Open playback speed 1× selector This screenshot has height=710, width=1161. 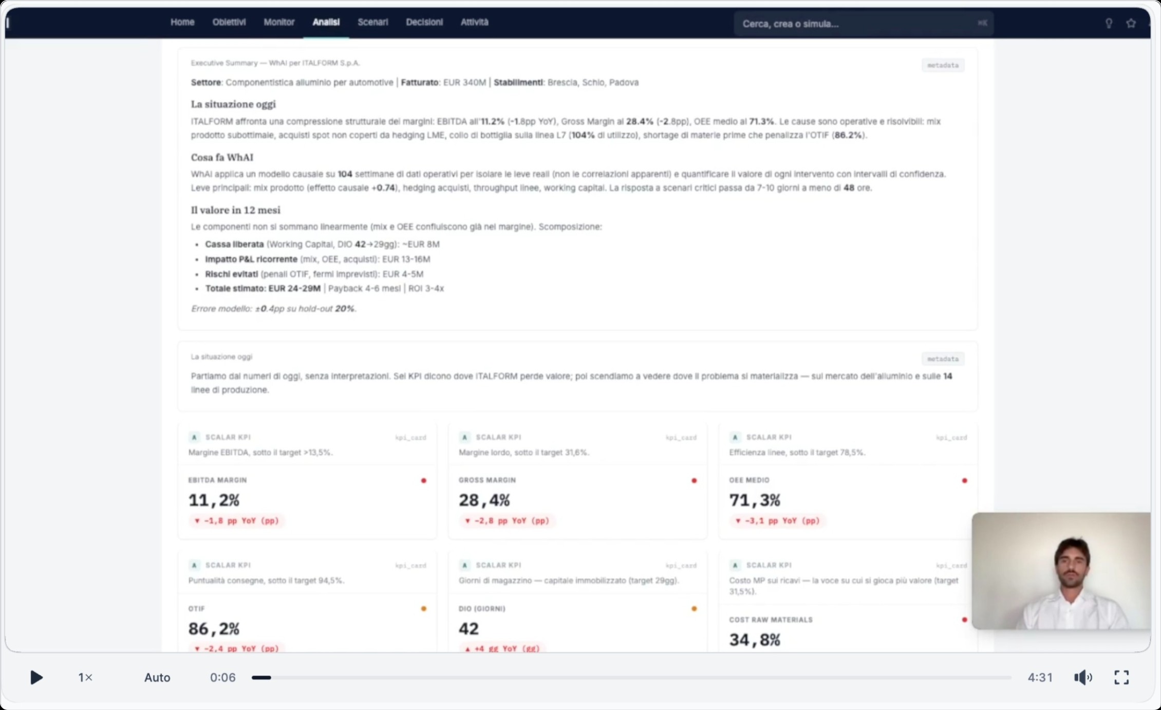tap(85, 677)
